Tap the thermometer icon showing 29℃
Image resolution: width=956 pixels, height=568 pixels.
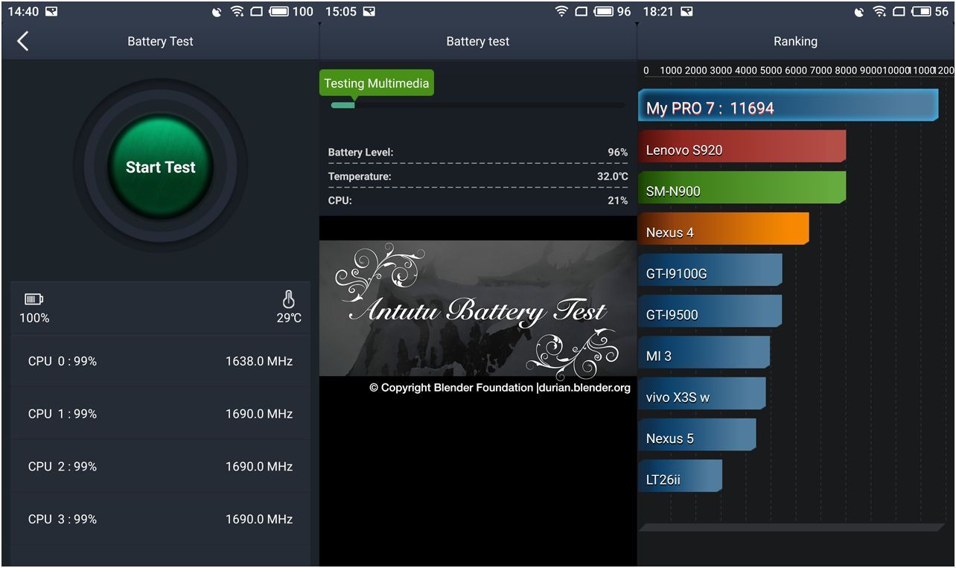(x=288, y=299)
